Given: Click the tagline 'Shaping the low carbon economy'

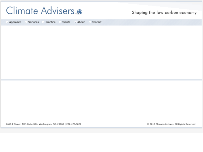Looking at the screenshot, I should (x=164, y=13).
